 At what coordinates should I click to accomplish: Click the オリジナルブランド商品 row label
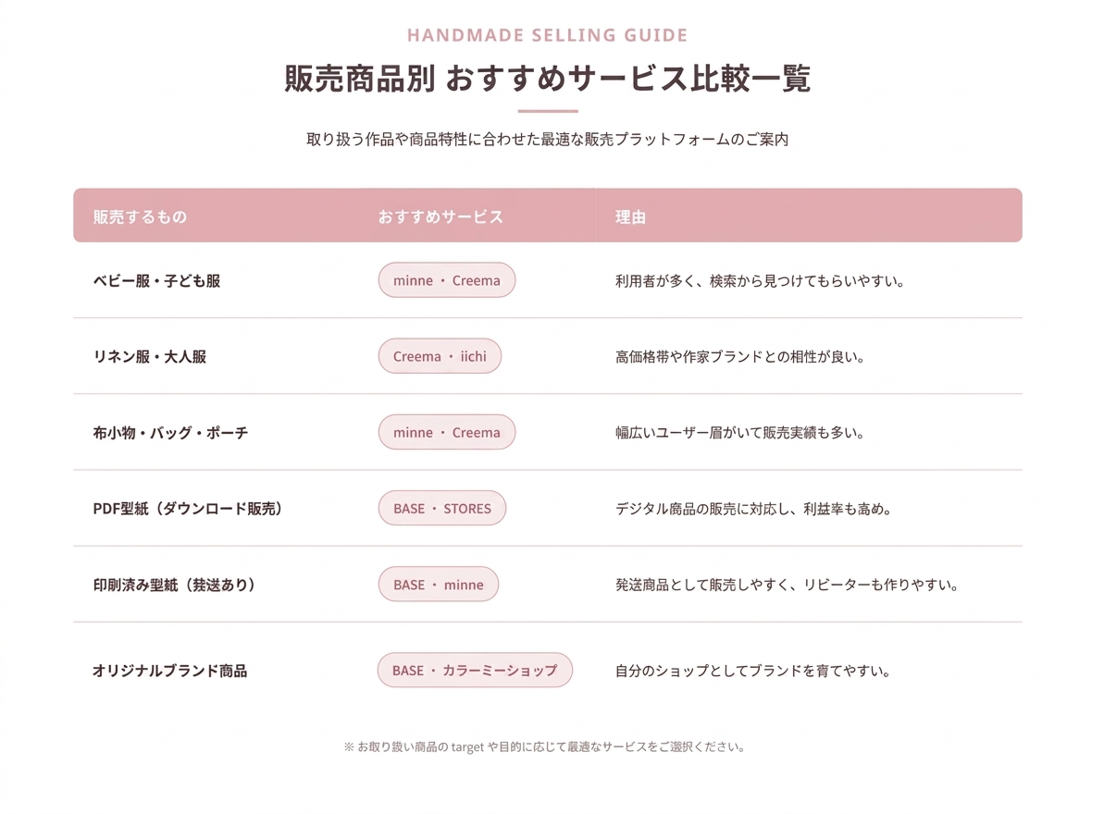pos(169,671)
